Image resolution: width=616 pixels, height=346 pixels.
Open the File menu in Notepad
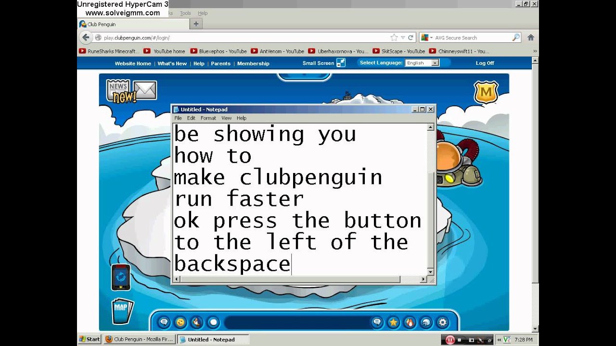(x=178, y=118)
